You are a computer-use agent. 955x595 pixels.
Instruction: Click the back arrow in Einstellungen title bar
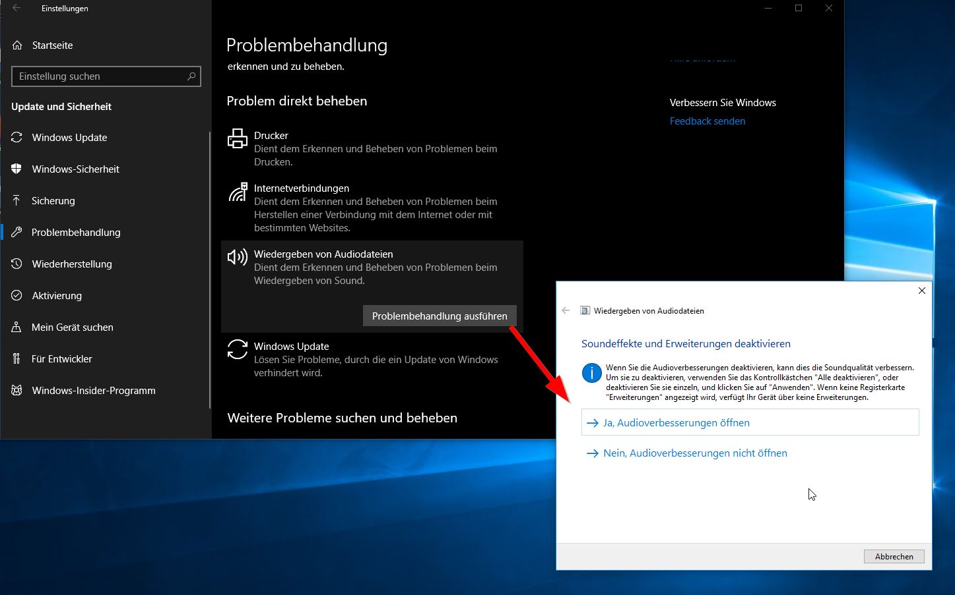click(x=16, y=8)
